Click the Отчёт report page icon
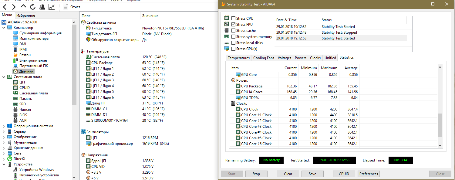Image resolution: width=455 pixels, height=180 pixels. click(x=66, y=7)
